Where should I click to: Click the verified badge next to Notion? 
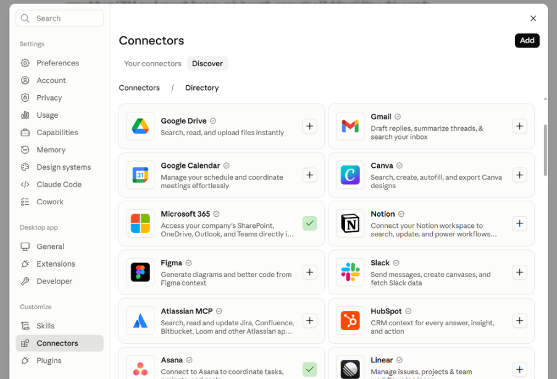pos(401,214)
